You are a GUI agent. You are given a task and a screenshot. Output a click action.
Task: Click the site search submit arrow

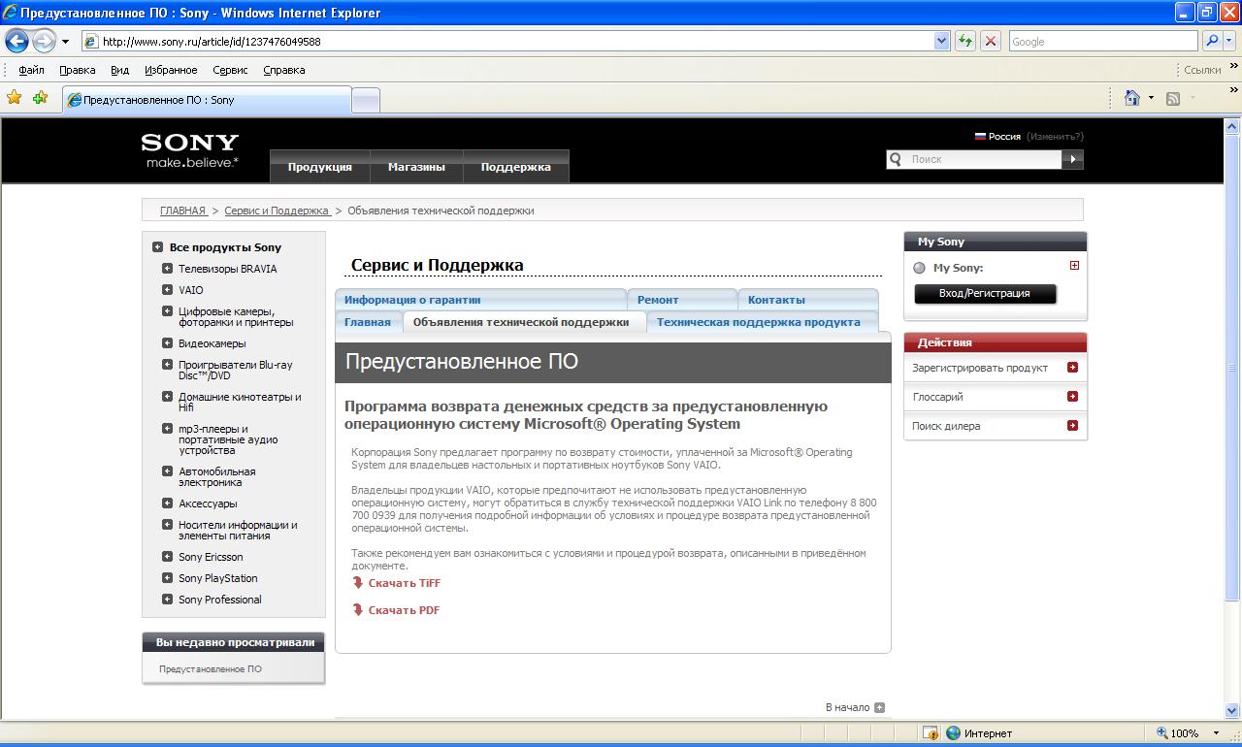point(1072,159)
